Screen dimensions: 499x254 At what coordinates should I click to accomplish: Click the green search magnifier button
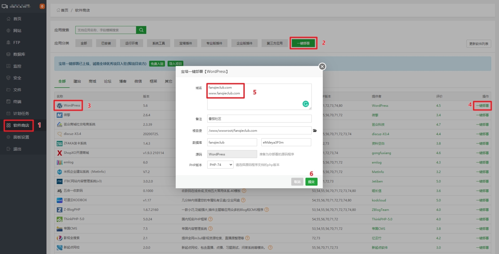pyautogui.click(x=141, y=30)
